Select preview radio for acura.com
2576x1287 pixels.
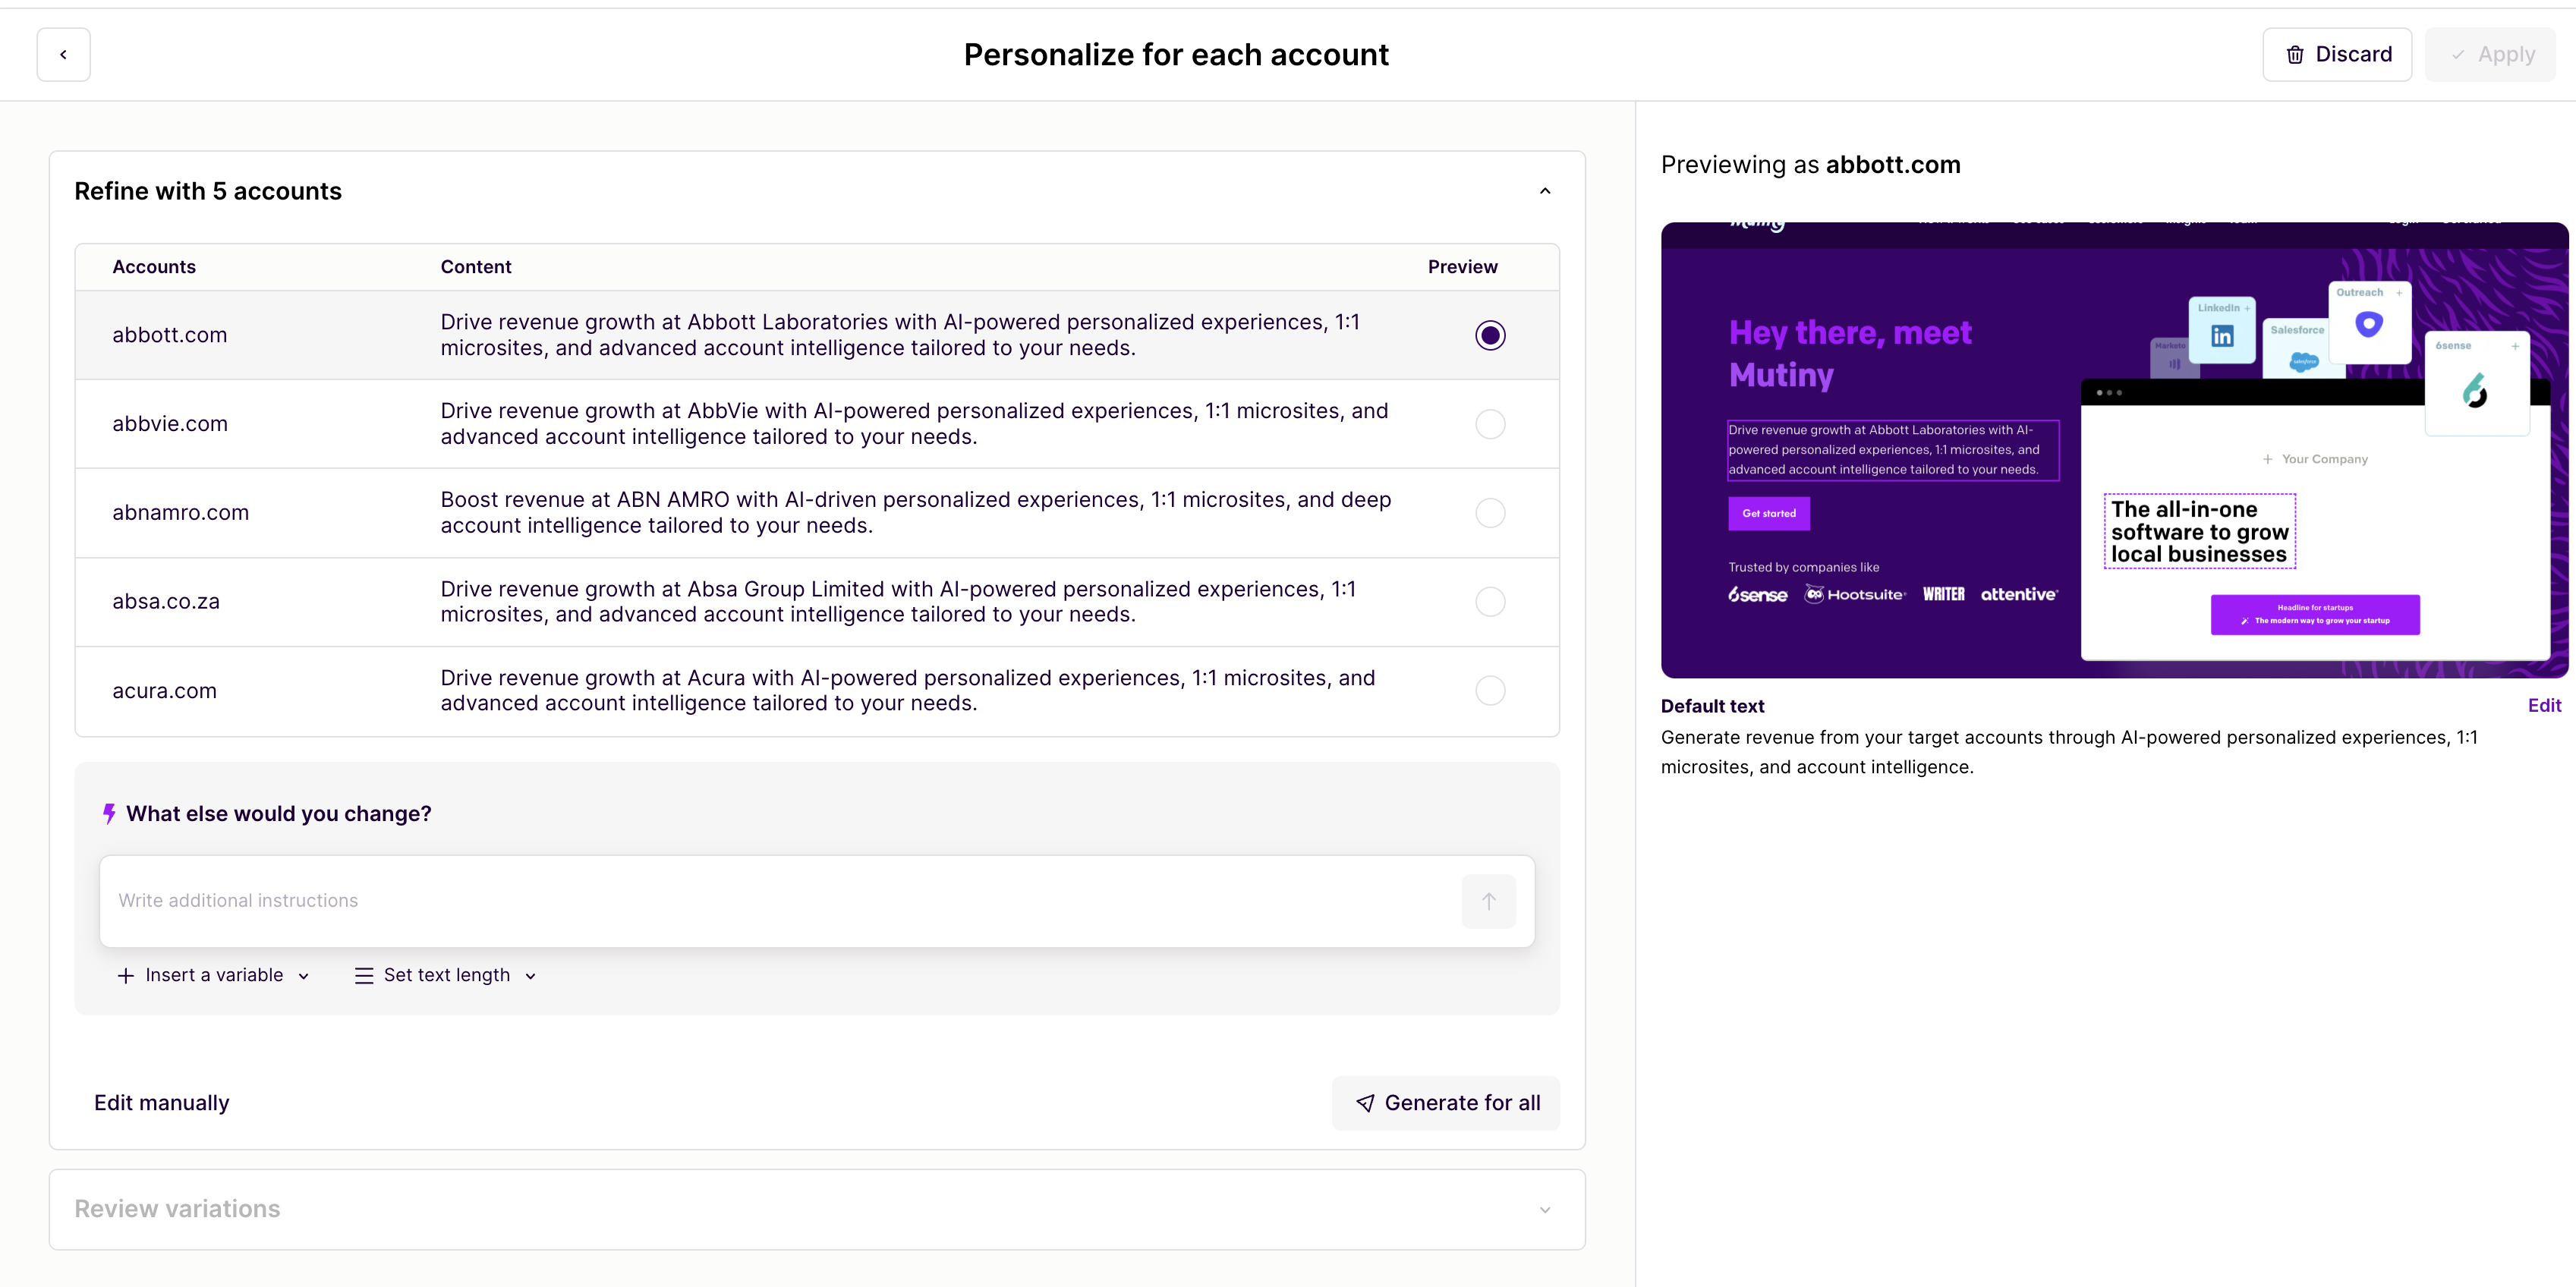coord(1490,691)
